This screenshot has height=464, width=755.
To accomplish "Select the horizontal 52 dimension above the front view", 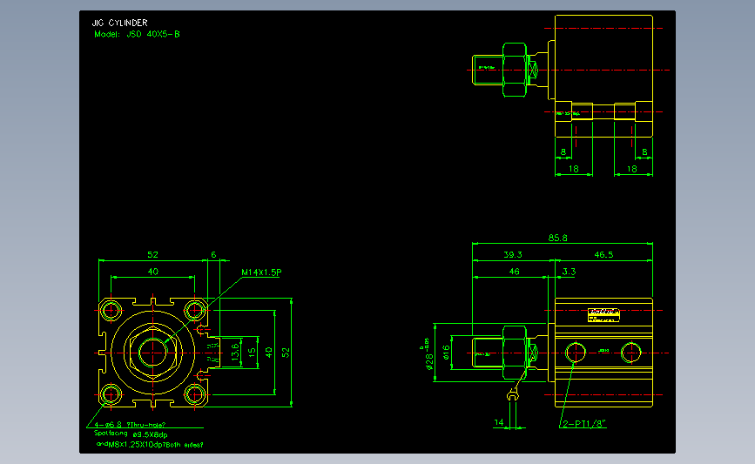I will tap(152, 254).
